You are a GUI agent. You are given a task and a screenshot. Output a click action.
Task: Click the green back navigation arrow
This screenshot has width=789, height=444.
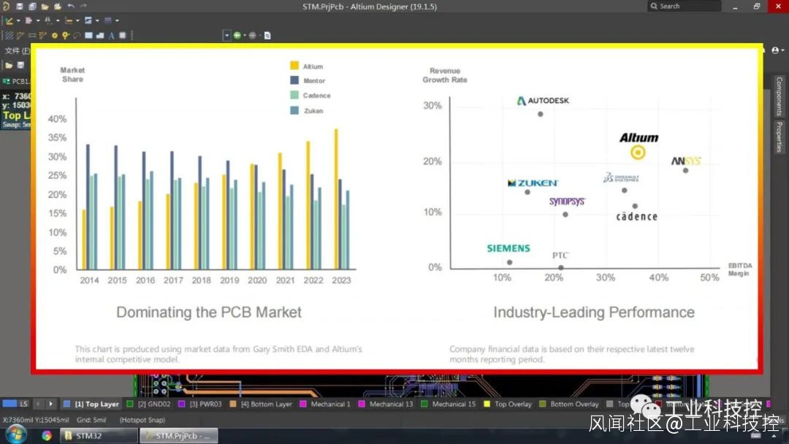tap(237, 35)
